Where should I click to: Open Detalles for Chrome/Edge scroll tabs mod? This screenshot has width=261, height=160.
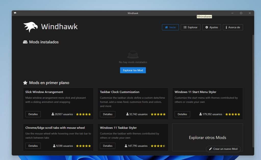click(x=33, y=146)
